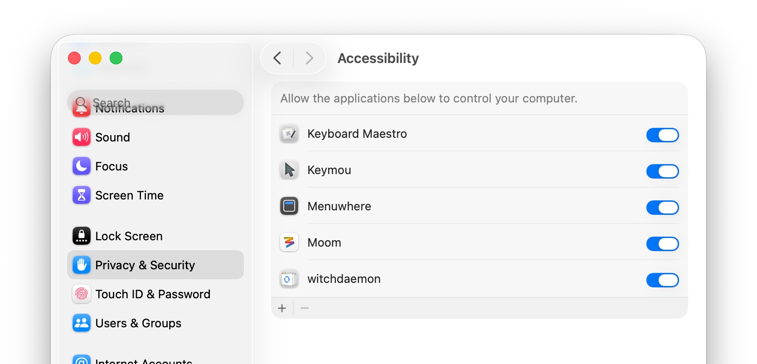Add an application with plus button
The image size is (757, 364).
click(x=282, y=308)
